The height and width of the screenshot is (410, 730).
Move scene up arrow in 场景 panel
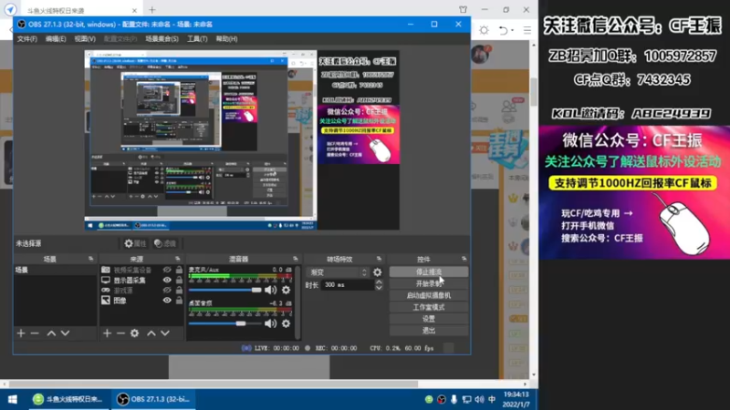coord(51,333)
